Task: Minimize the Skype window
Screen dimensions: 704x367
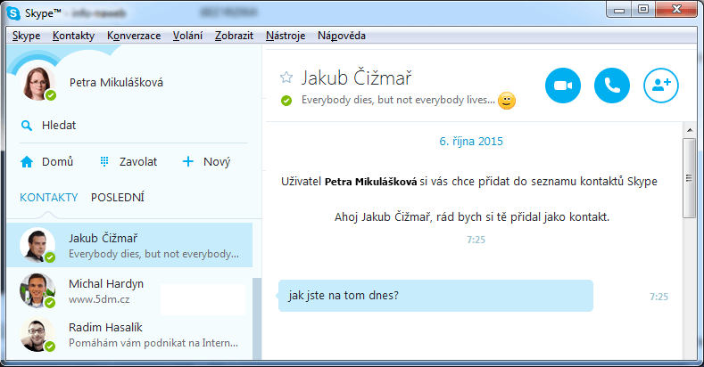Action: point(619,10)
